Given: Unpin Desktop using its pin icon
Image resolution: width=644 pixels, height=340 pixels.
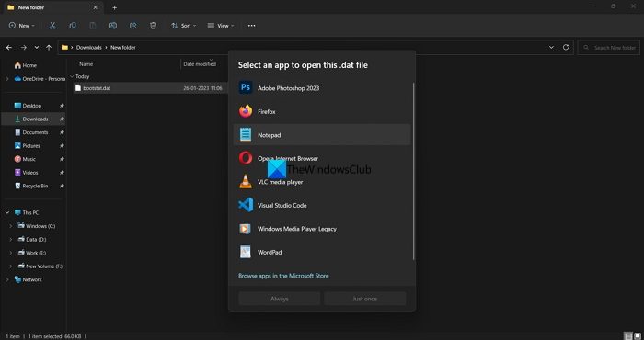Looking at the screenshot, I should (x=62, y=106).
